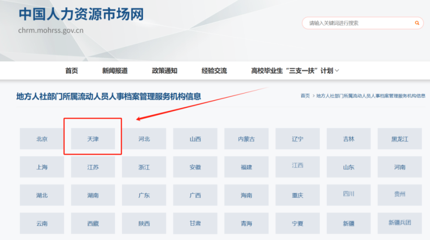Select 经验交流 in the navigation bar
Screen dimensions: 430x240
pyautogui.click(x=214, y=71)
